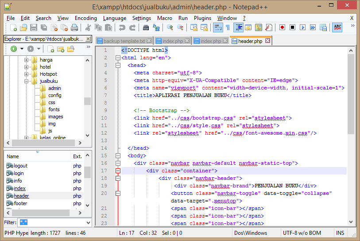
Task: Open the Filter dropdown arrow
Action: [x=88, y=222]
